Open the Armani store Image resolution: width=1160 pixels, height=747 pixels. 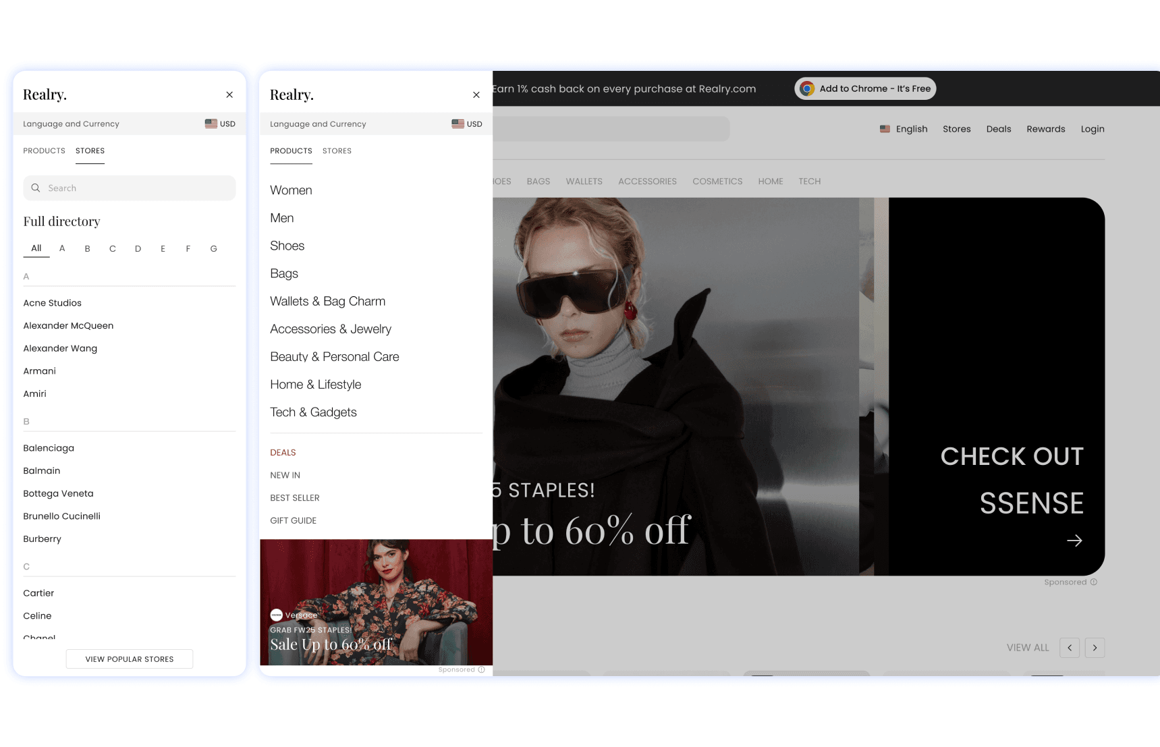[40, 372]
